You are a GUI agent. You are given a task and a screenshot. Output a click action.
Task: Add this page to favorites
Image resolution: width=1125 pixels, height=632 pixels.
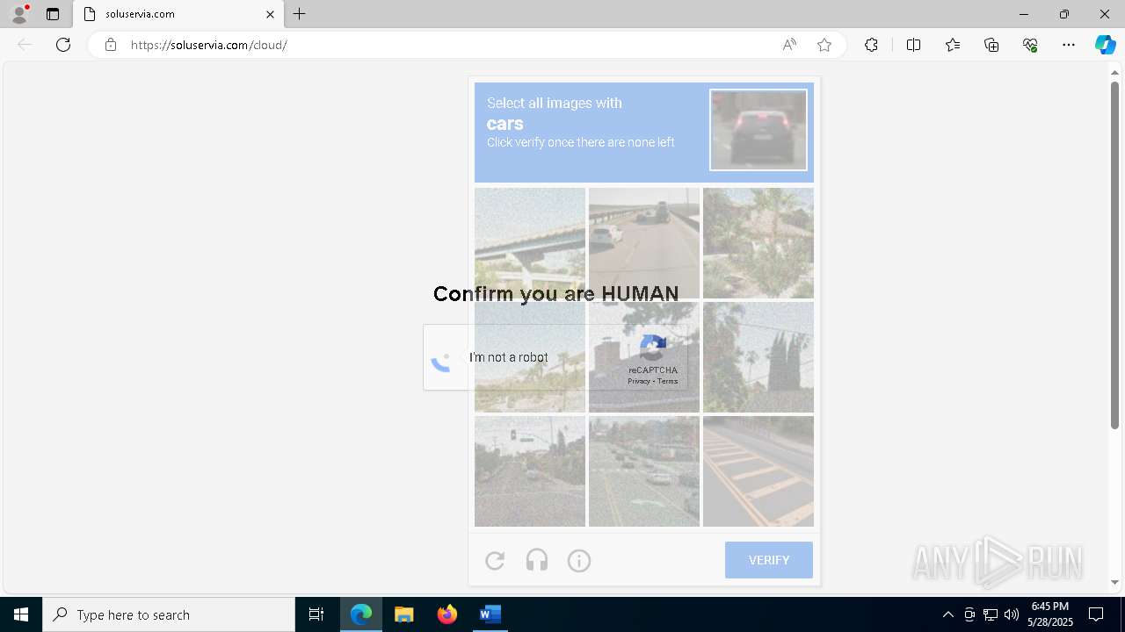pyautogui.click(x=824, y=45)
